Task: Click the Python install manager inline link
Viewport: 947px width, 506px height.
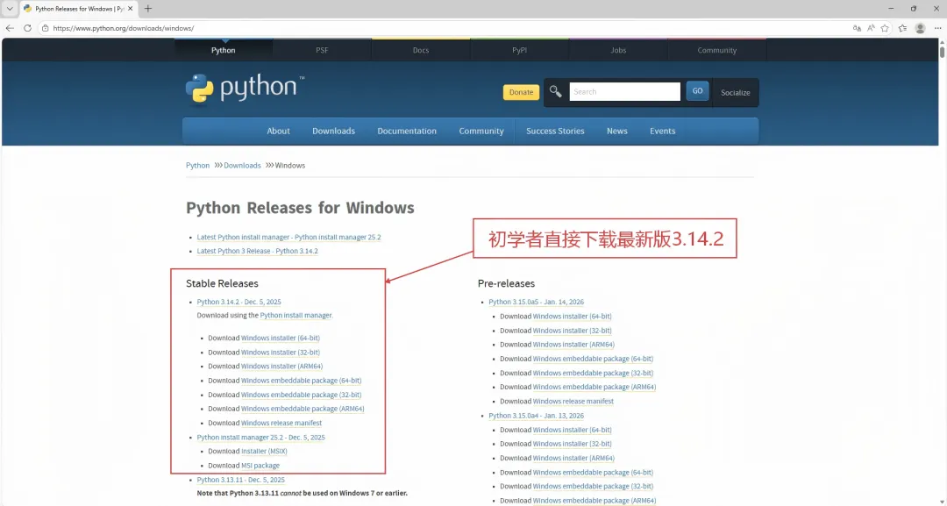Action: click(x=296, y=315)
